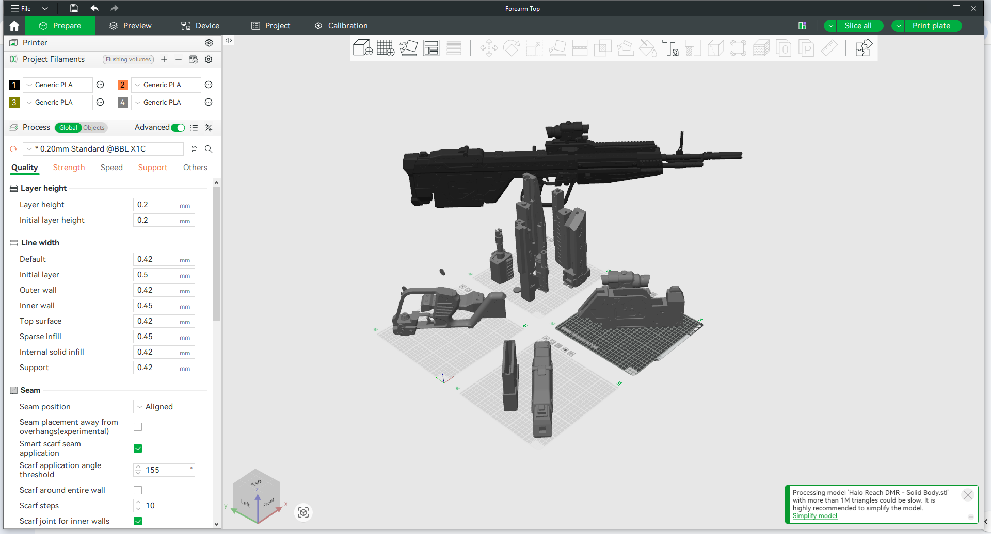Open the Strength settings tab
The height and width of the screenshot is (534, 991).
69,168
